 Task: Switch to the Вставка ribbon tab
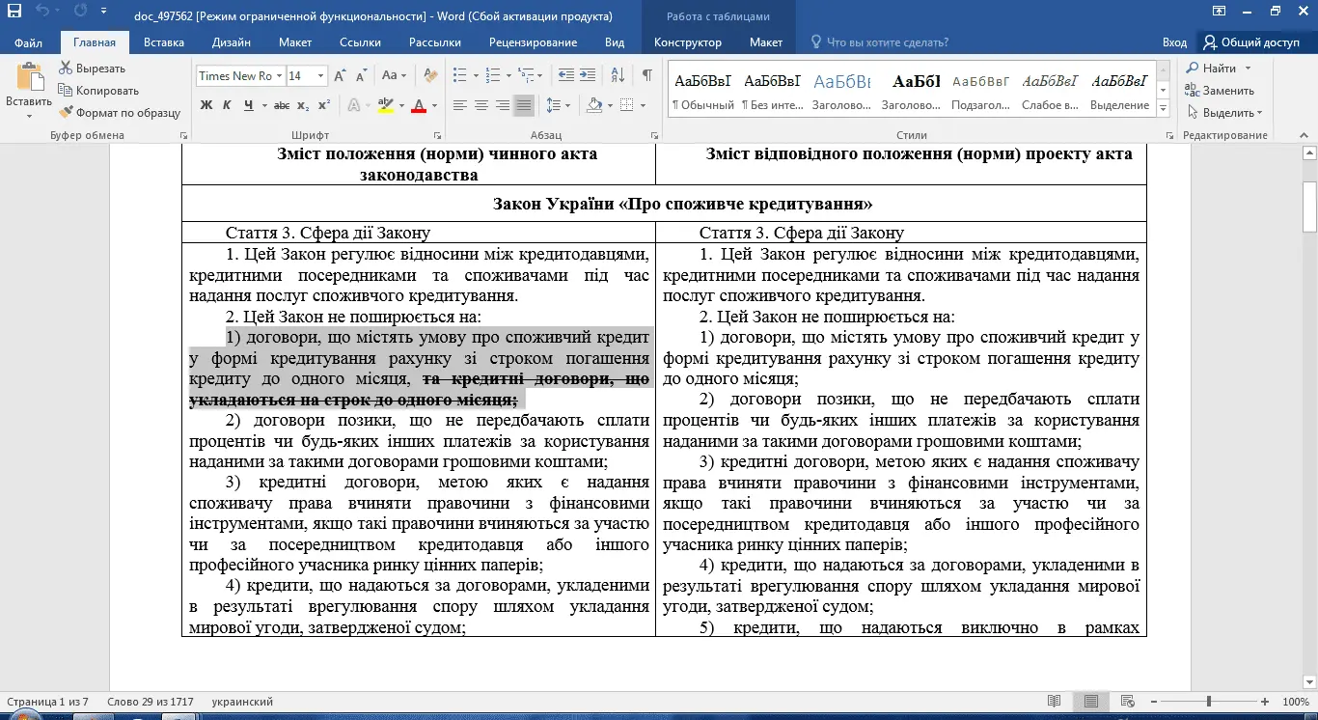(163, 42)
